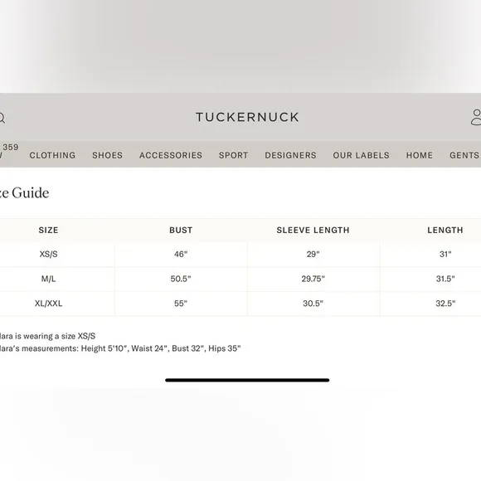Click the Sleeve Length column header

tap(313, 230)
